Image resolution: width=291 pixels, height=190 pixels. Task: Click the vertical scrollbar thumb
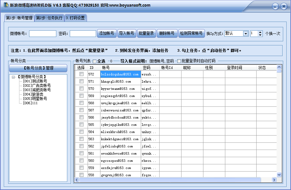279,71
